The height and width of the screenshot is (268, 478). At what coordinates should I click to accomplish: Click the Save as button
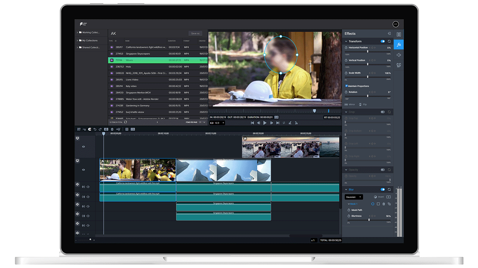(195, 33)
